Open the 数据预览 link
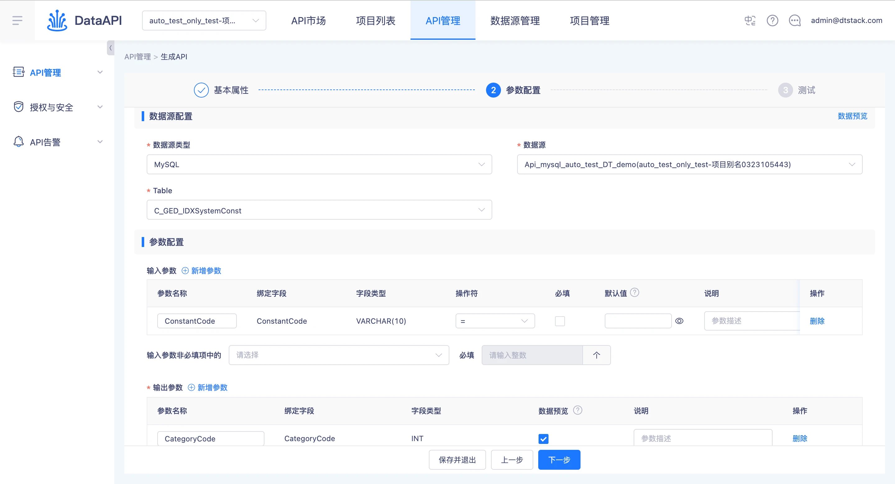The height and width of the screenshot is (484, 895). [852, 116]
